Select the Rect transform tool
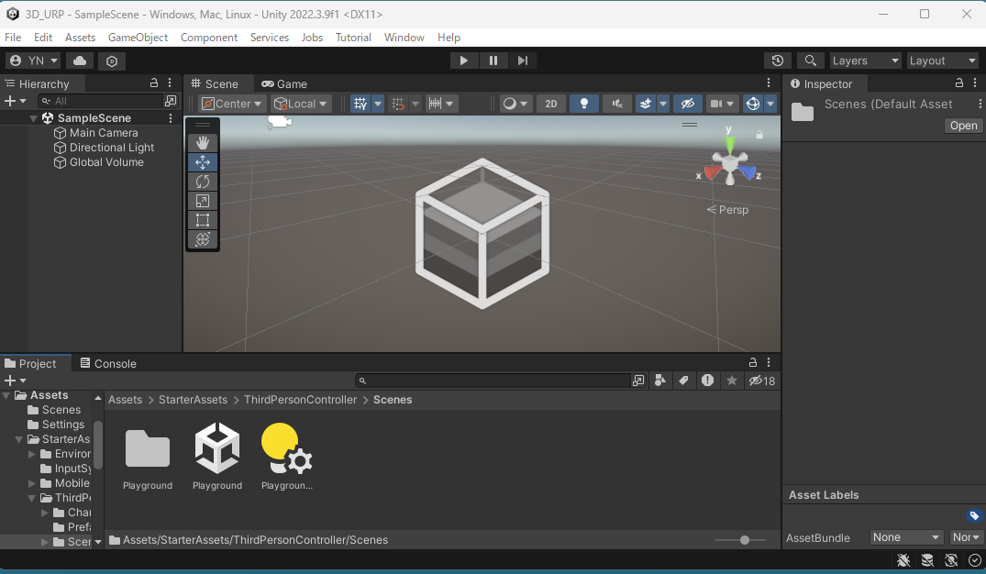 click(x=203, y=220)
